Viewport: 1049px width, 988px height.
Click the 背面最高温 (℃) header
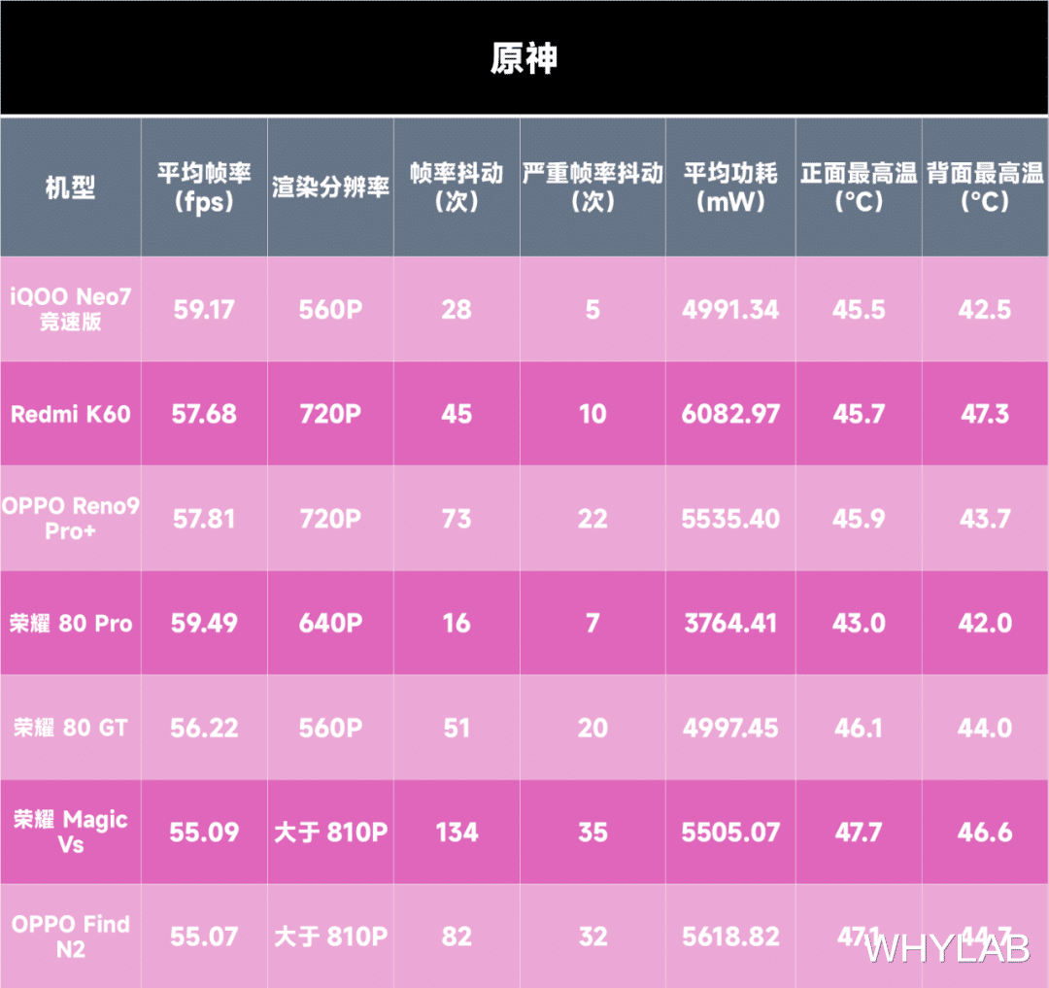point(985,187)
